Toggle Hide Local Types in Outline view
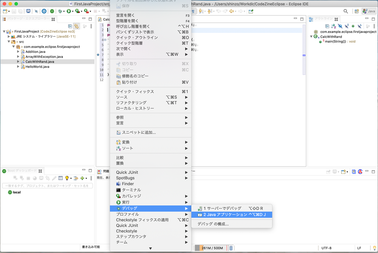 coord(360,26)
